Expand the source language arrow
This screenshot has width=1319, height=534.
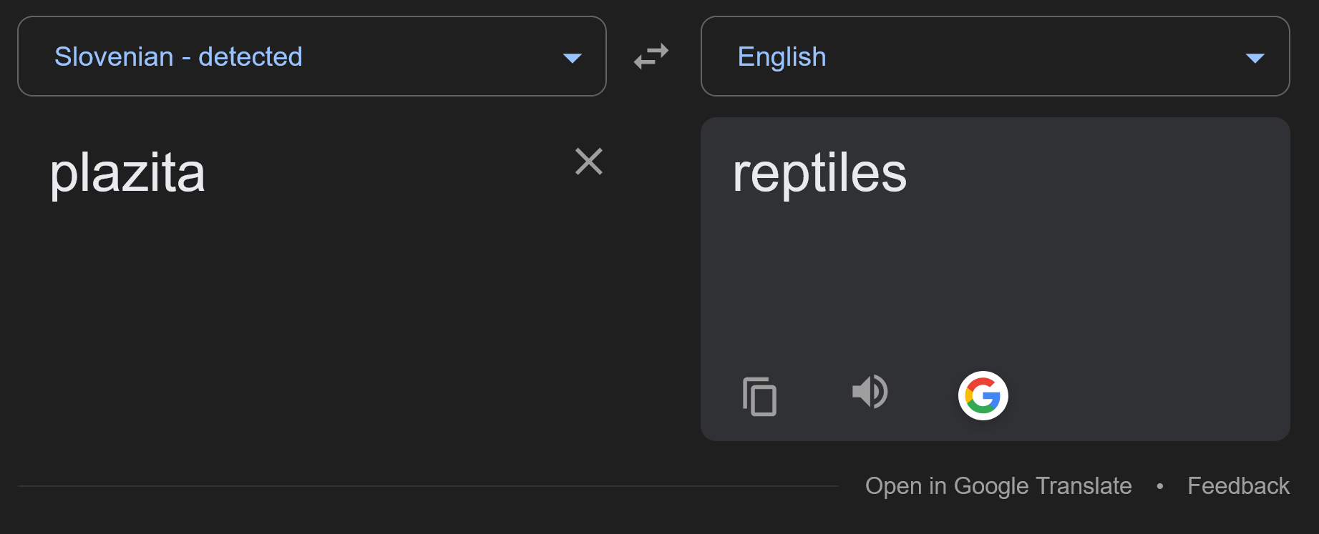point(572,58)
